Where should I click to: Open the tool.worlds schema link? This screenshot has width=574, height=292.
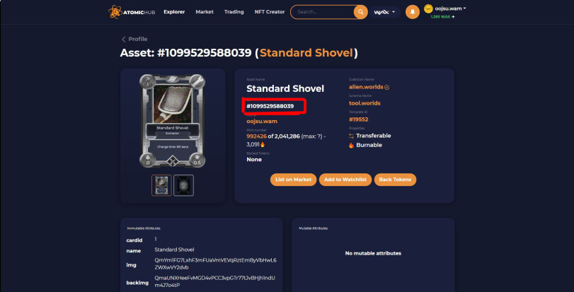[x=365, y=103]
